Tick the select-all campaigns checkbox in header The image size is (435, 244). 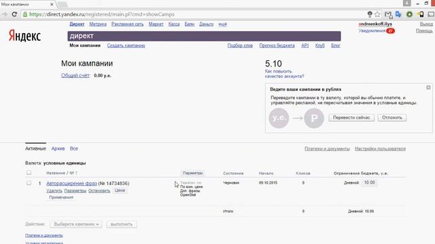(x=29, y=173)
